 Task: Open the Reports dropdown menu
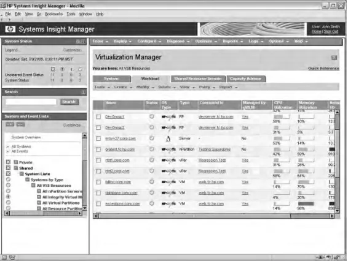click(x=232, y=42)
